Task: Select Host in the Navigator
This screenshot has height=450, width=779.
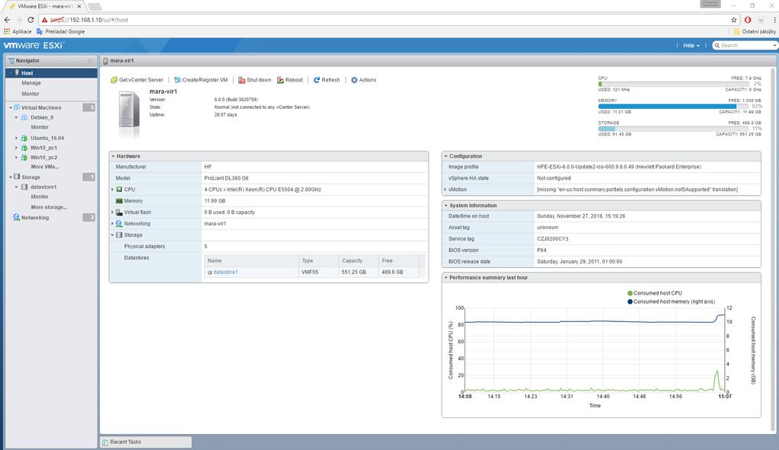Action: pos(51,73)
